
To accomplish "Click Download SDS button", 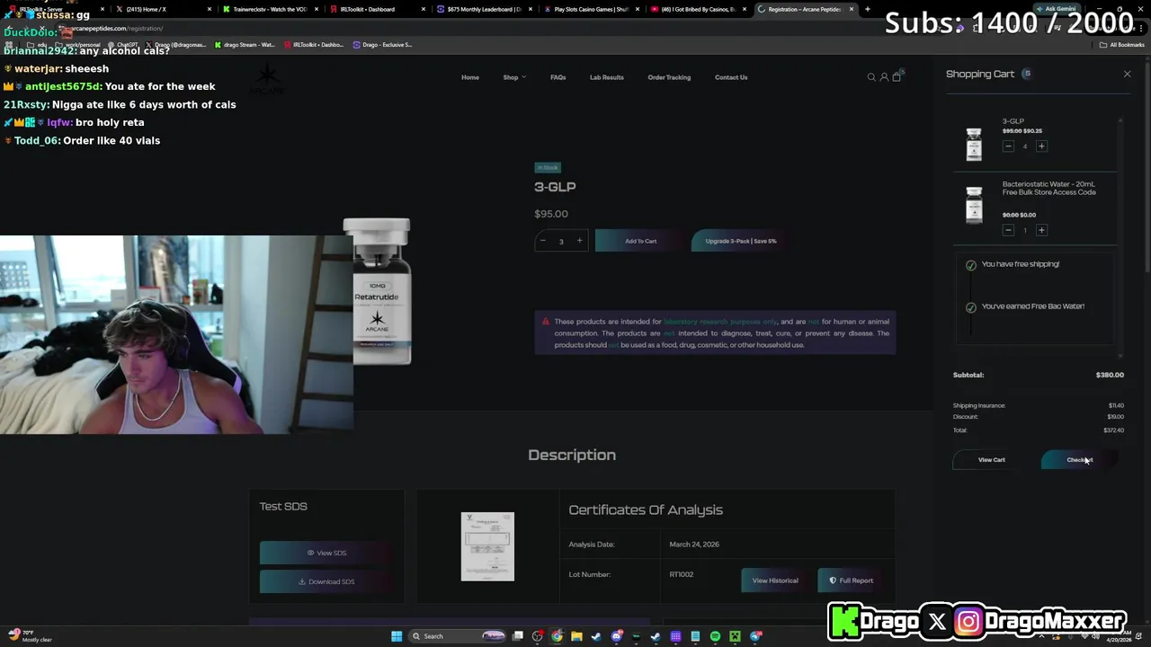I will point(326,581).
